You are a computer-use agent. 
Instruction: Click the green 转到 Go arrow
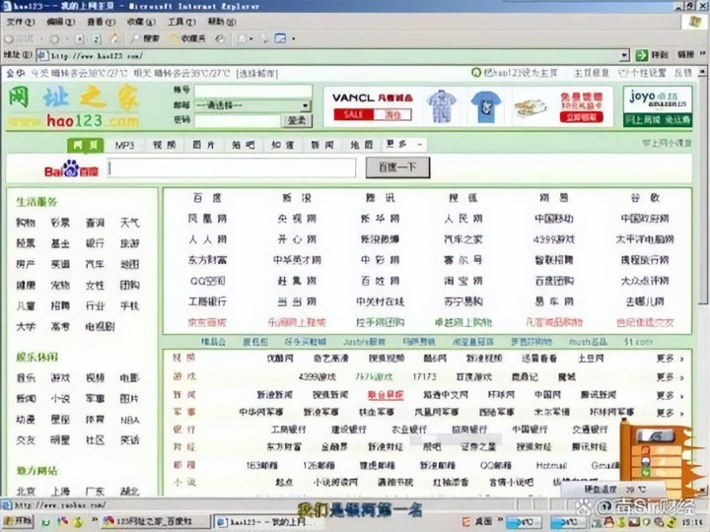[x=642, y=55]
